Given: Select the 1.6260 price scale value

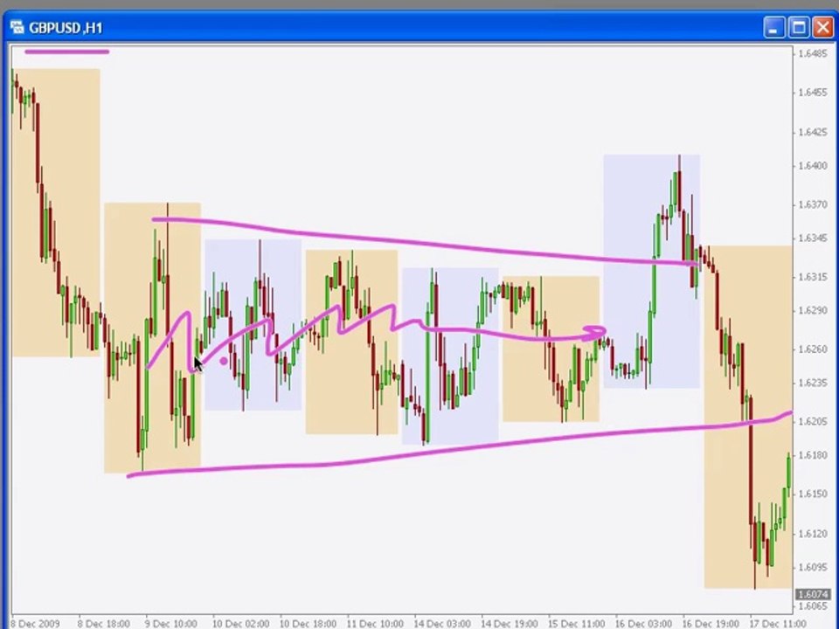Looking at the screenshot, I should click(812, 349).
